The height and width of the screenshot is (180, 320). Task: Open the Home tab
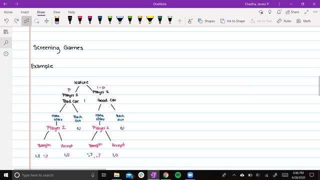pyautogui.click(x=8, y=12)
